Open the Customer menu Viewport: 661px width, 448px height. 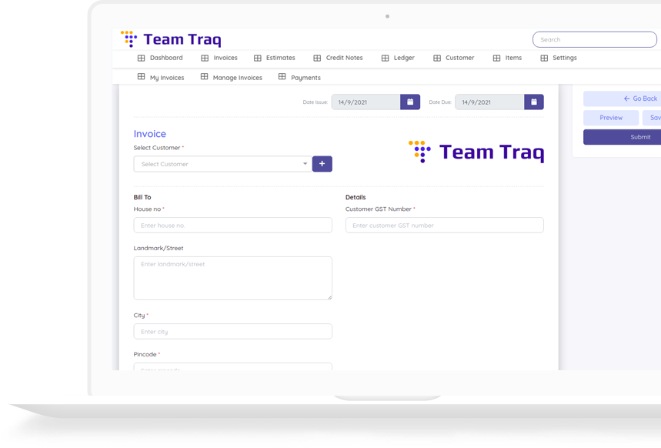click(x=454, y=58)
